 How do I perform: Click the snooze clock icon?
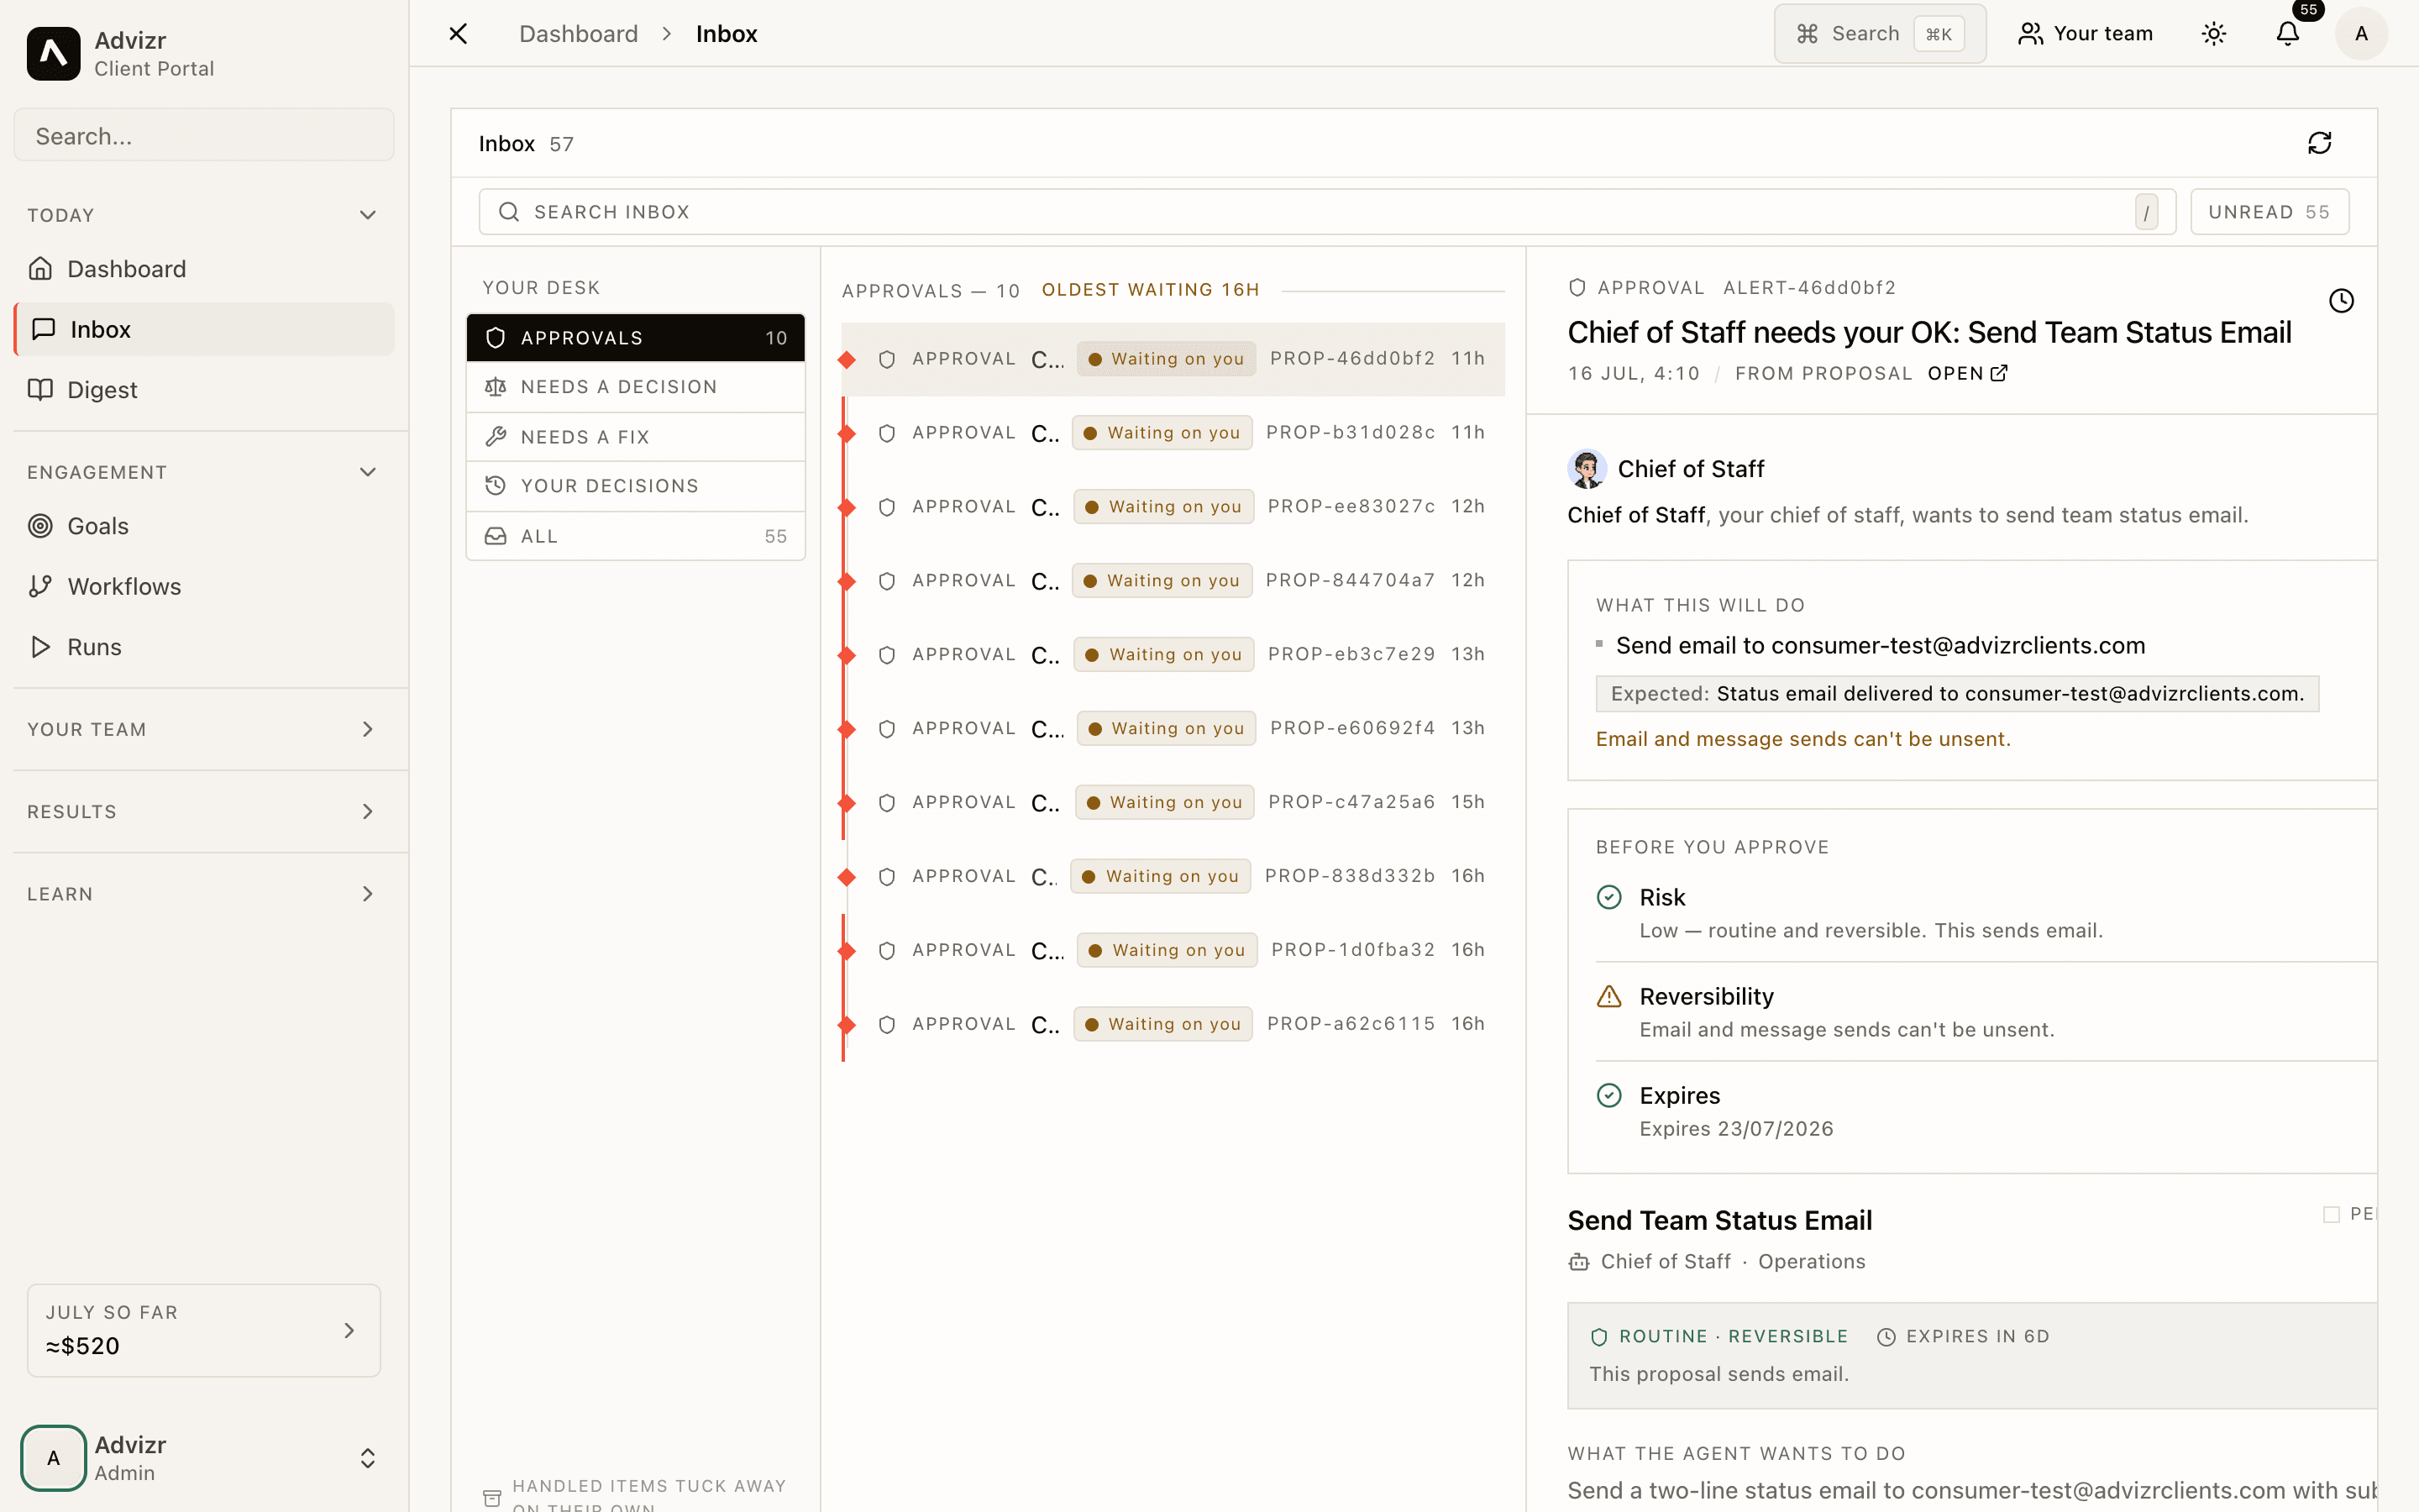click(x=2341, y=300)
